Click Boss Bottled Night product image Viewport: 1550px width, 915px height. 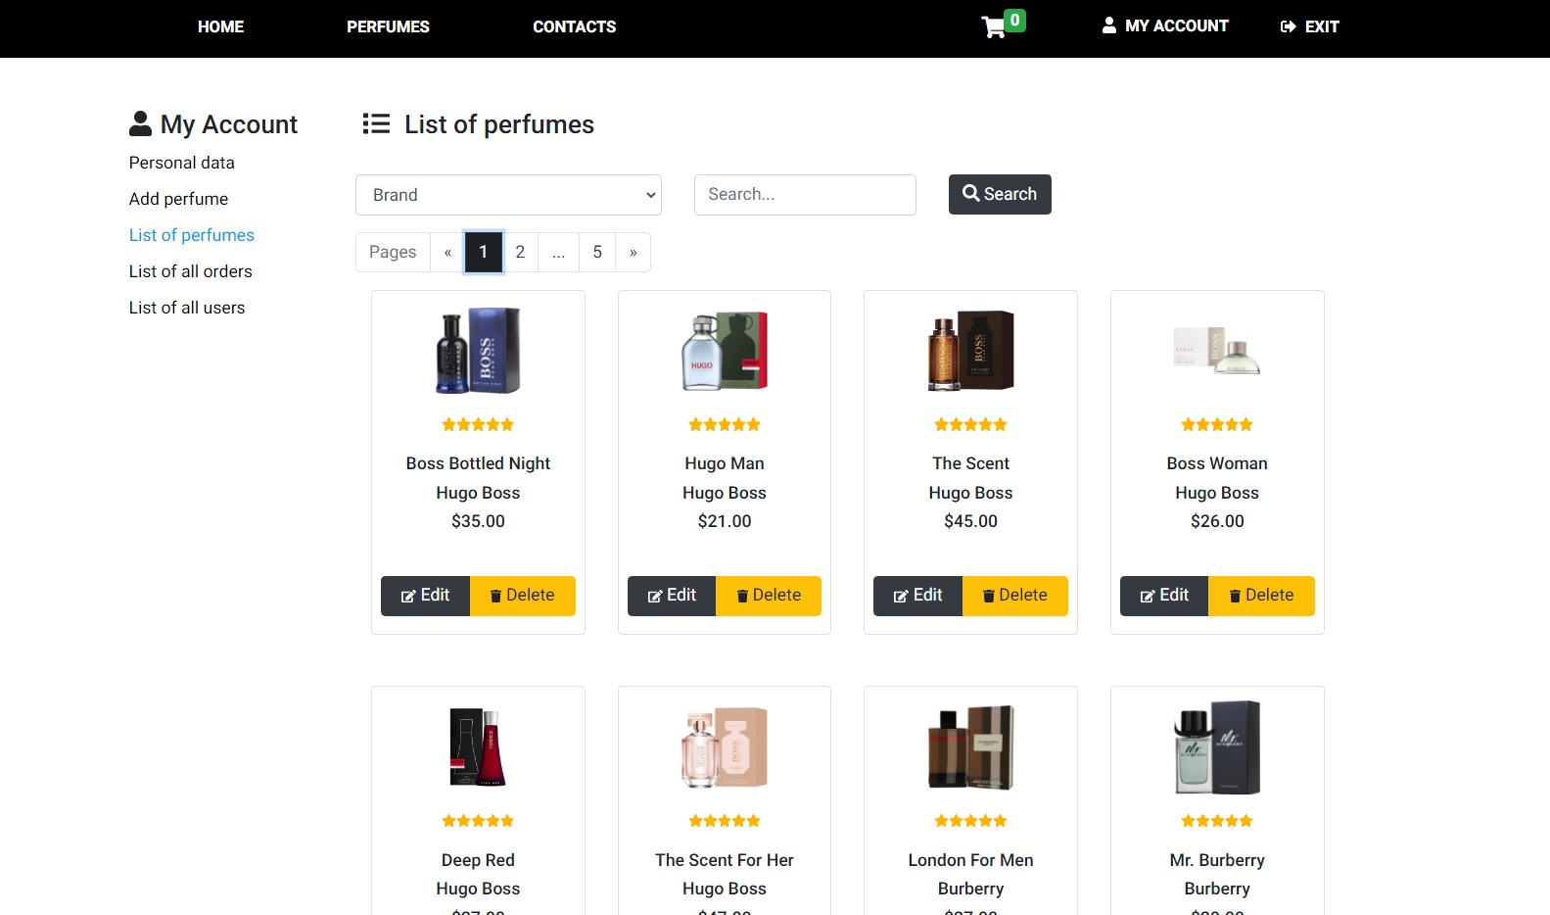point(478,351)
